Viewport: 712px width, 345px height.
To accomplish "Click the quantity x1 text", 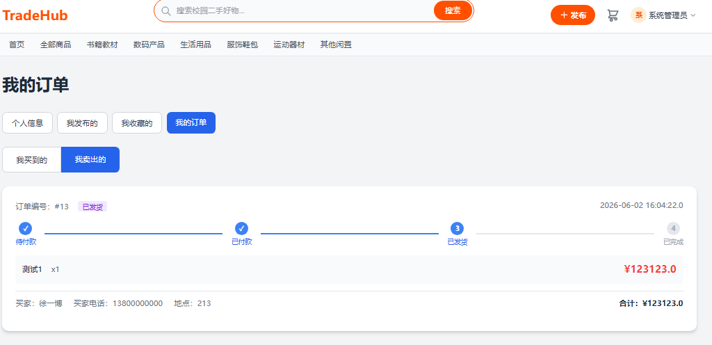I will (56, 269).
